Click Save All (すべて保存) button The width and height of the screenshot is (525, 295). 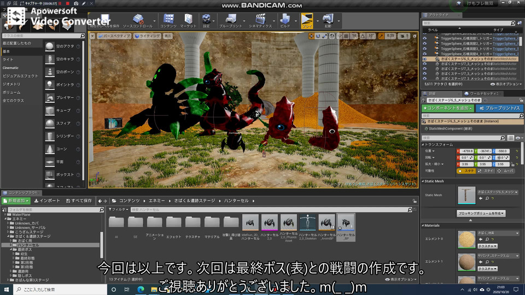79,200
